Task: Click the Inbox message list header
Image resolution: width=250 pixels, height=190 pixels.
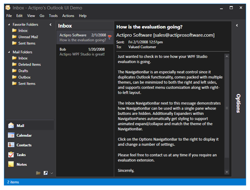Action: tap(65, 26)
